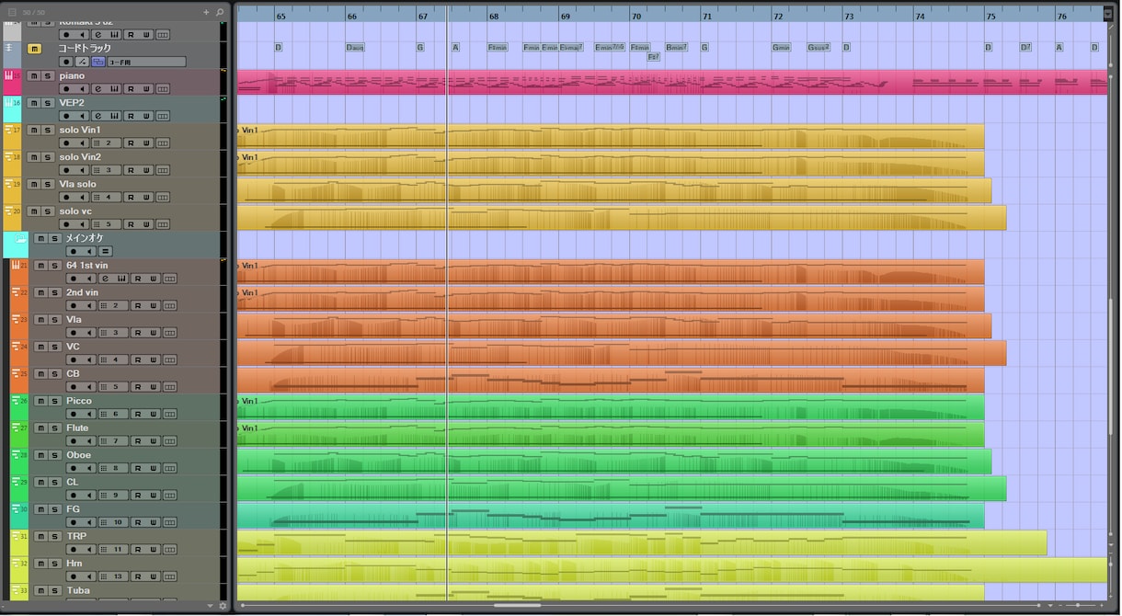1122x616 pixels.
Task: Enable monitor on the Oboe track
Action: point(89,468)
